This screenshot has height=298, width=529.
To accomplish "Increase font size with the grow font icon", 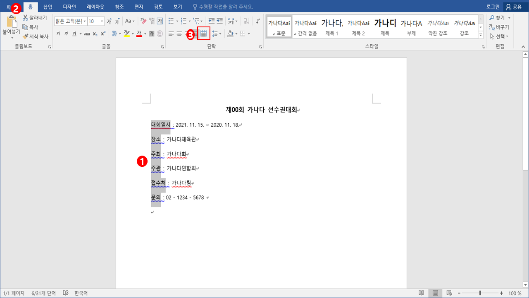I will pyautogui.click(x=109, y=21).
